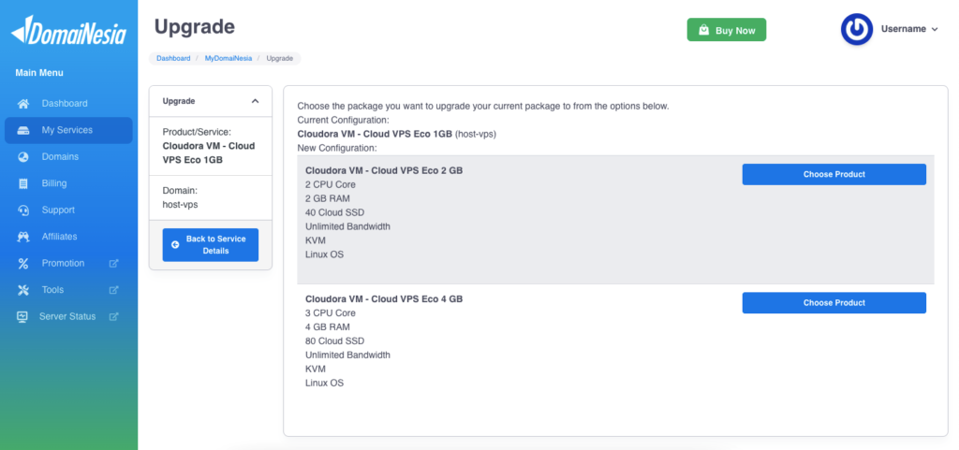Image resolution: width=959 pixels, height=450 pixels.
Task: Click the Server Status monitor icon
Action: pos(22,317)
